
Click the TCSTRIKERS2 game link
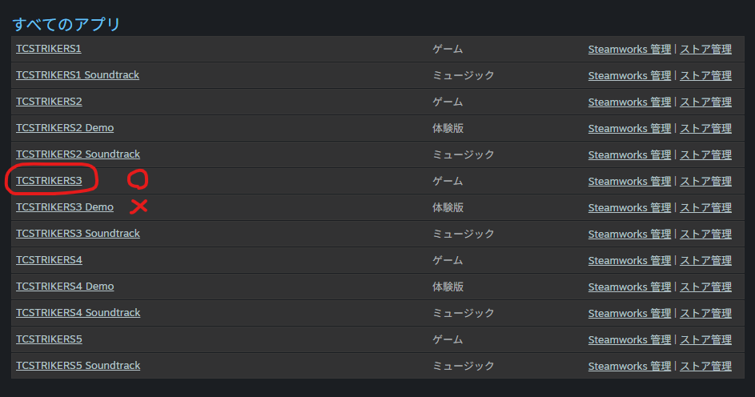tap(49, 102)
